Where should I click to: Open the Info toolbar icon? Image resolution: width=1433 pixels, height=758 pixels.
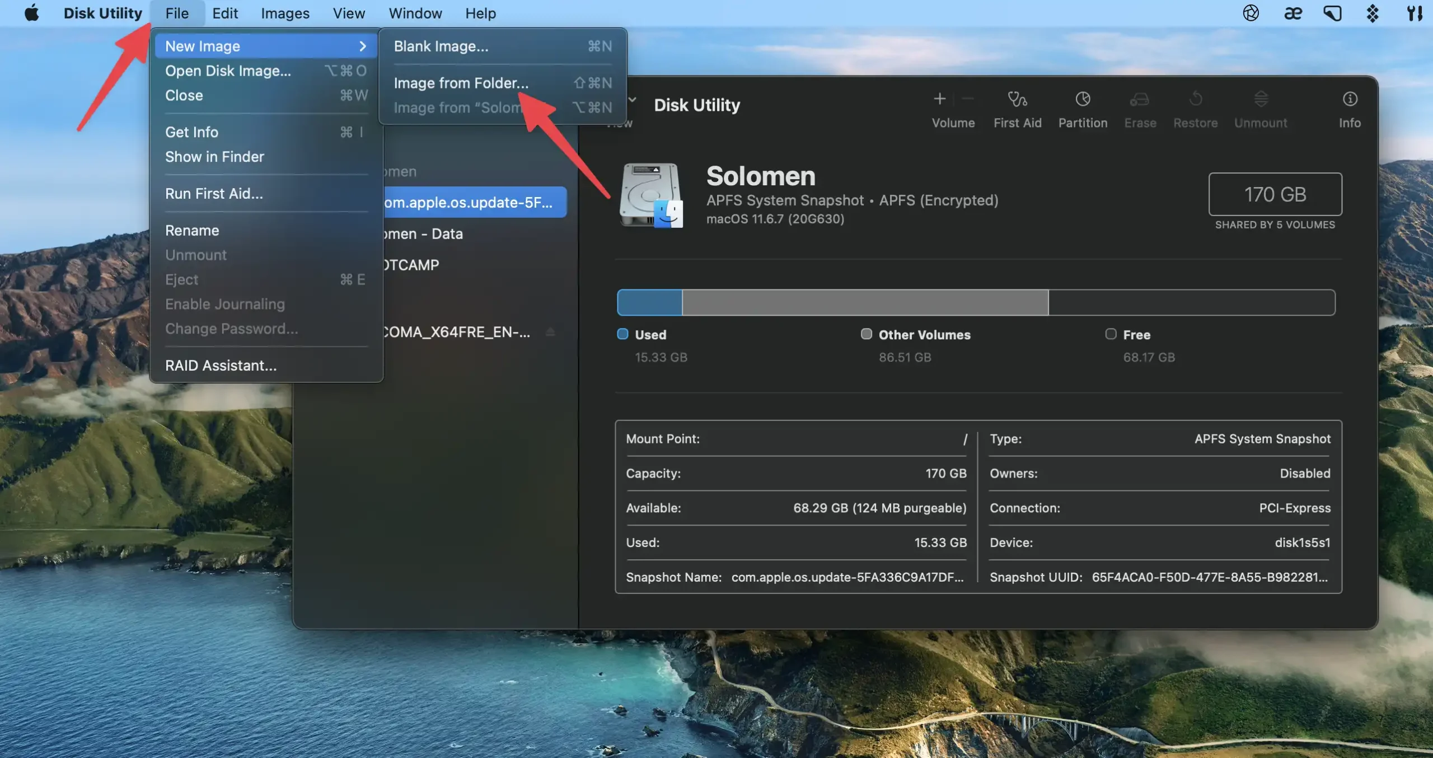(x=1350, y=99)
